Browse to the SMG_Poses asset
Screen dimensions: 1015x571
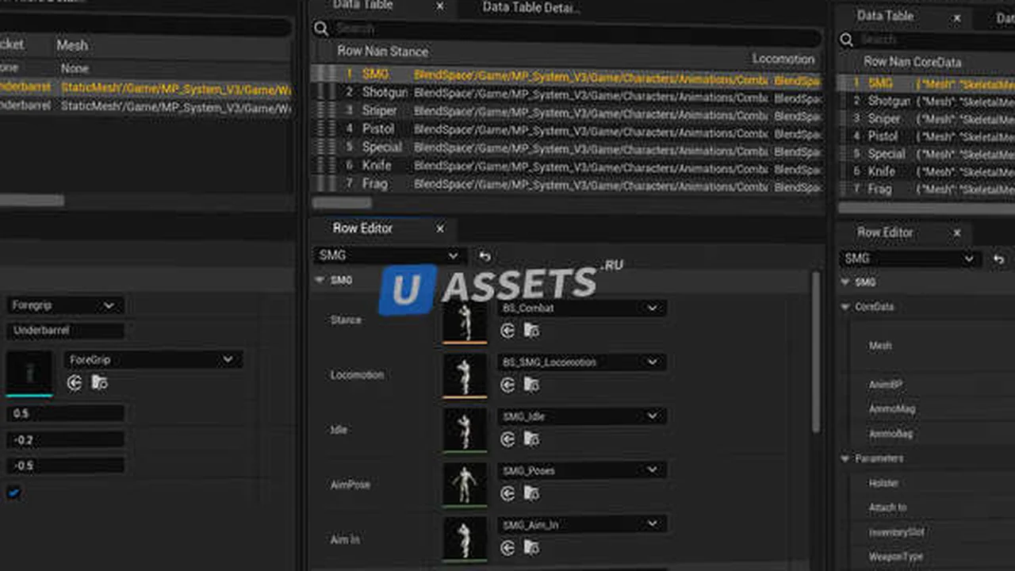coord(531,494)
